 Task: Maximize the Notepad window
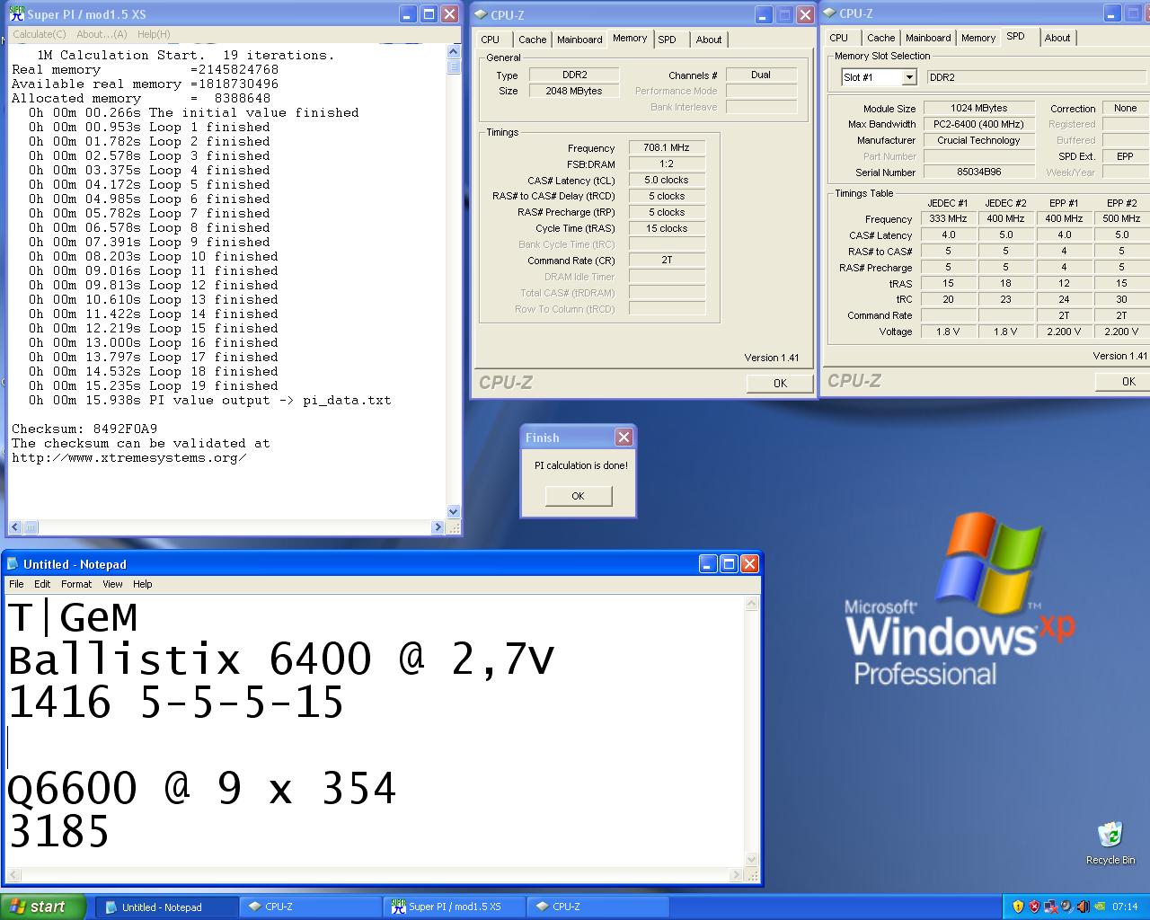pos(729,564)
